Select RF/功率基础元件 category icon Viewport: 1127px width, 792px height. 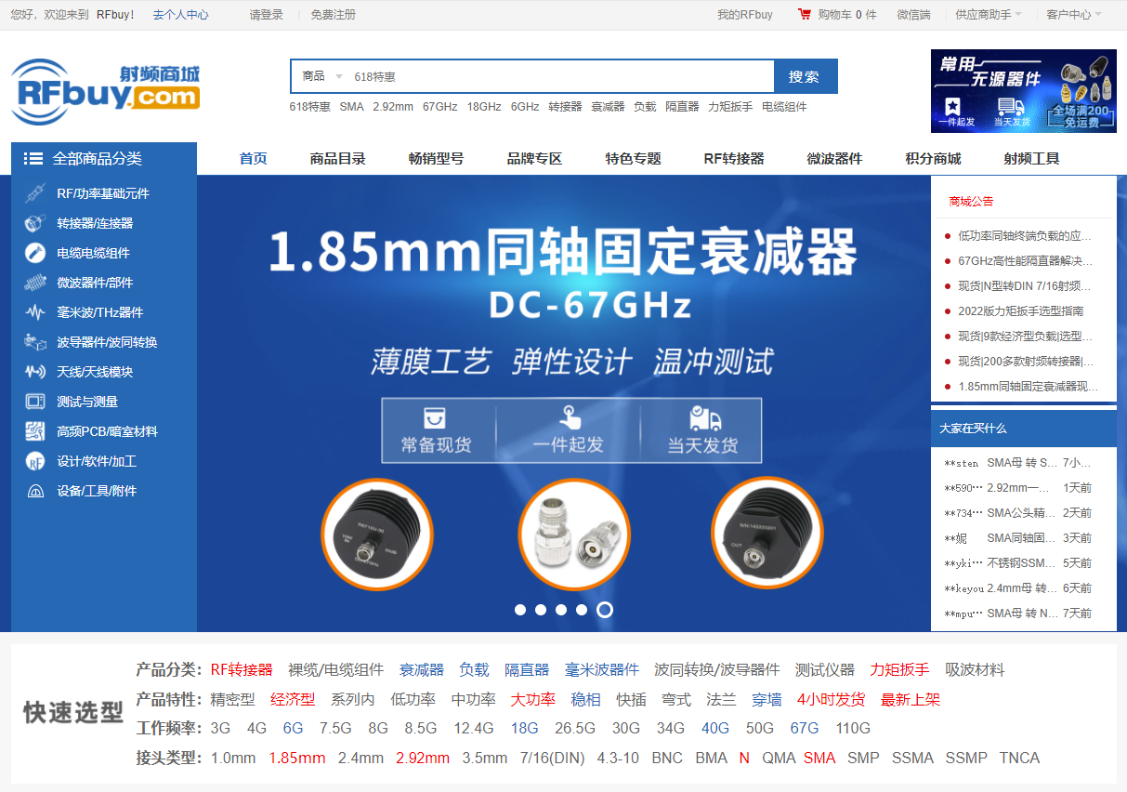[35, 193]
